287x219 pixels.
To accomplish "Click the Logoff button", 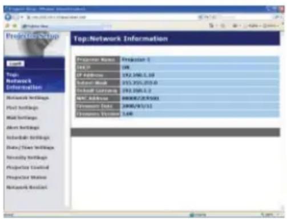I will tap(15, 64).
